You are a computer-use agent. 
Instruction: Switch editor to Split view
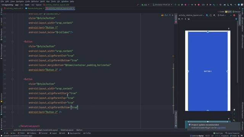[x=228, y=12]
